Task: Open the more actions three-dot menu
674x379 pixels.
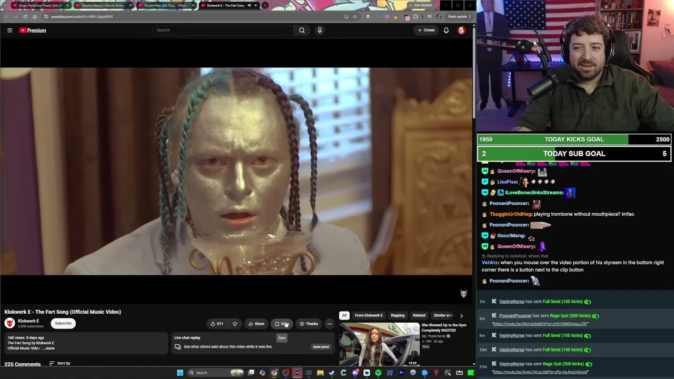Action: (x=329, y=324)
